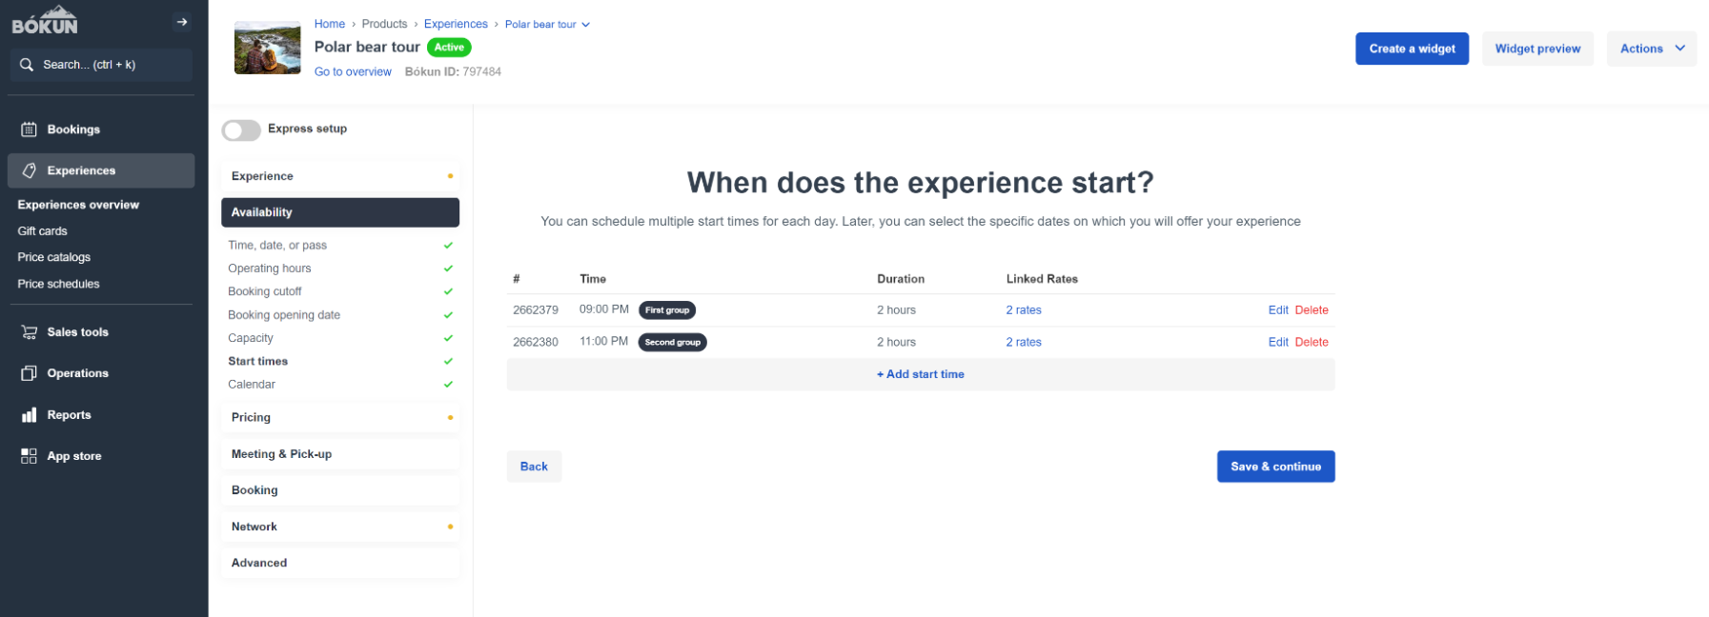Click start time ID 2662379
Screen dimensions: 1709x617
pyautogui.click(x=536, y=310)
